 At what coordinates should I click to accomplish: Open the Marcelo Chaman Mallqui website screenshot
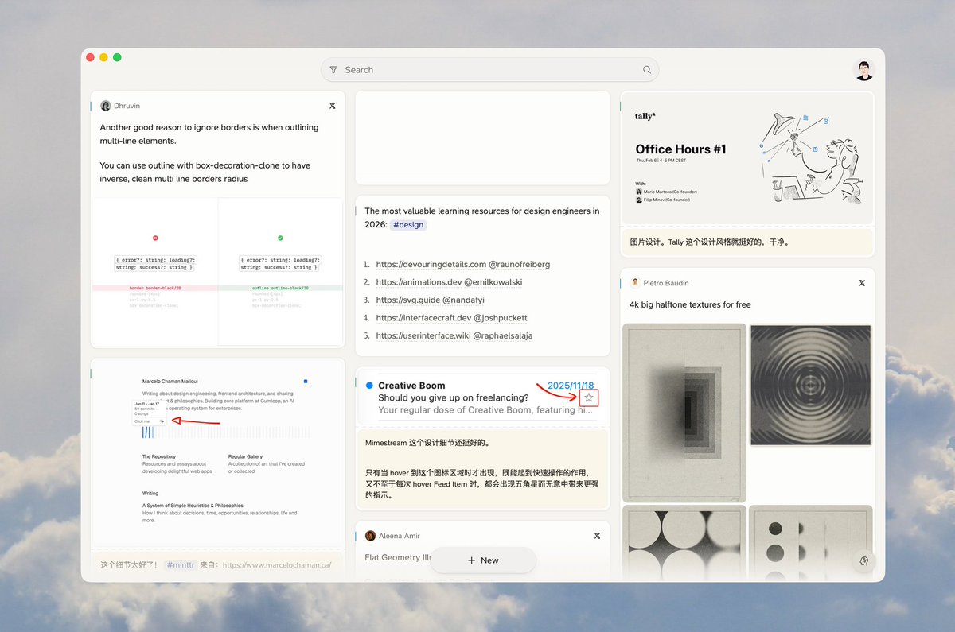(217, 454)
